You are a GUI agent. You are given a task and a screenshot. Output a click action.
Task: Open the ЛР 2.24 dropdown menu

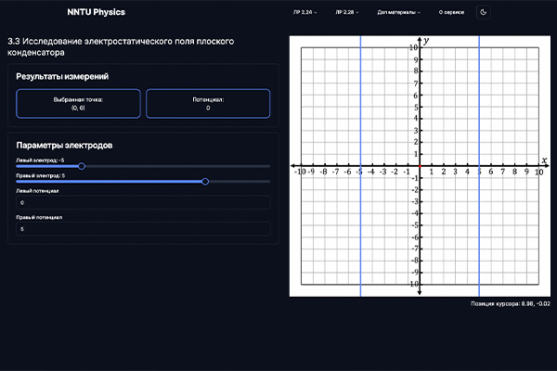pyautogui.click(x=304, y=12)
